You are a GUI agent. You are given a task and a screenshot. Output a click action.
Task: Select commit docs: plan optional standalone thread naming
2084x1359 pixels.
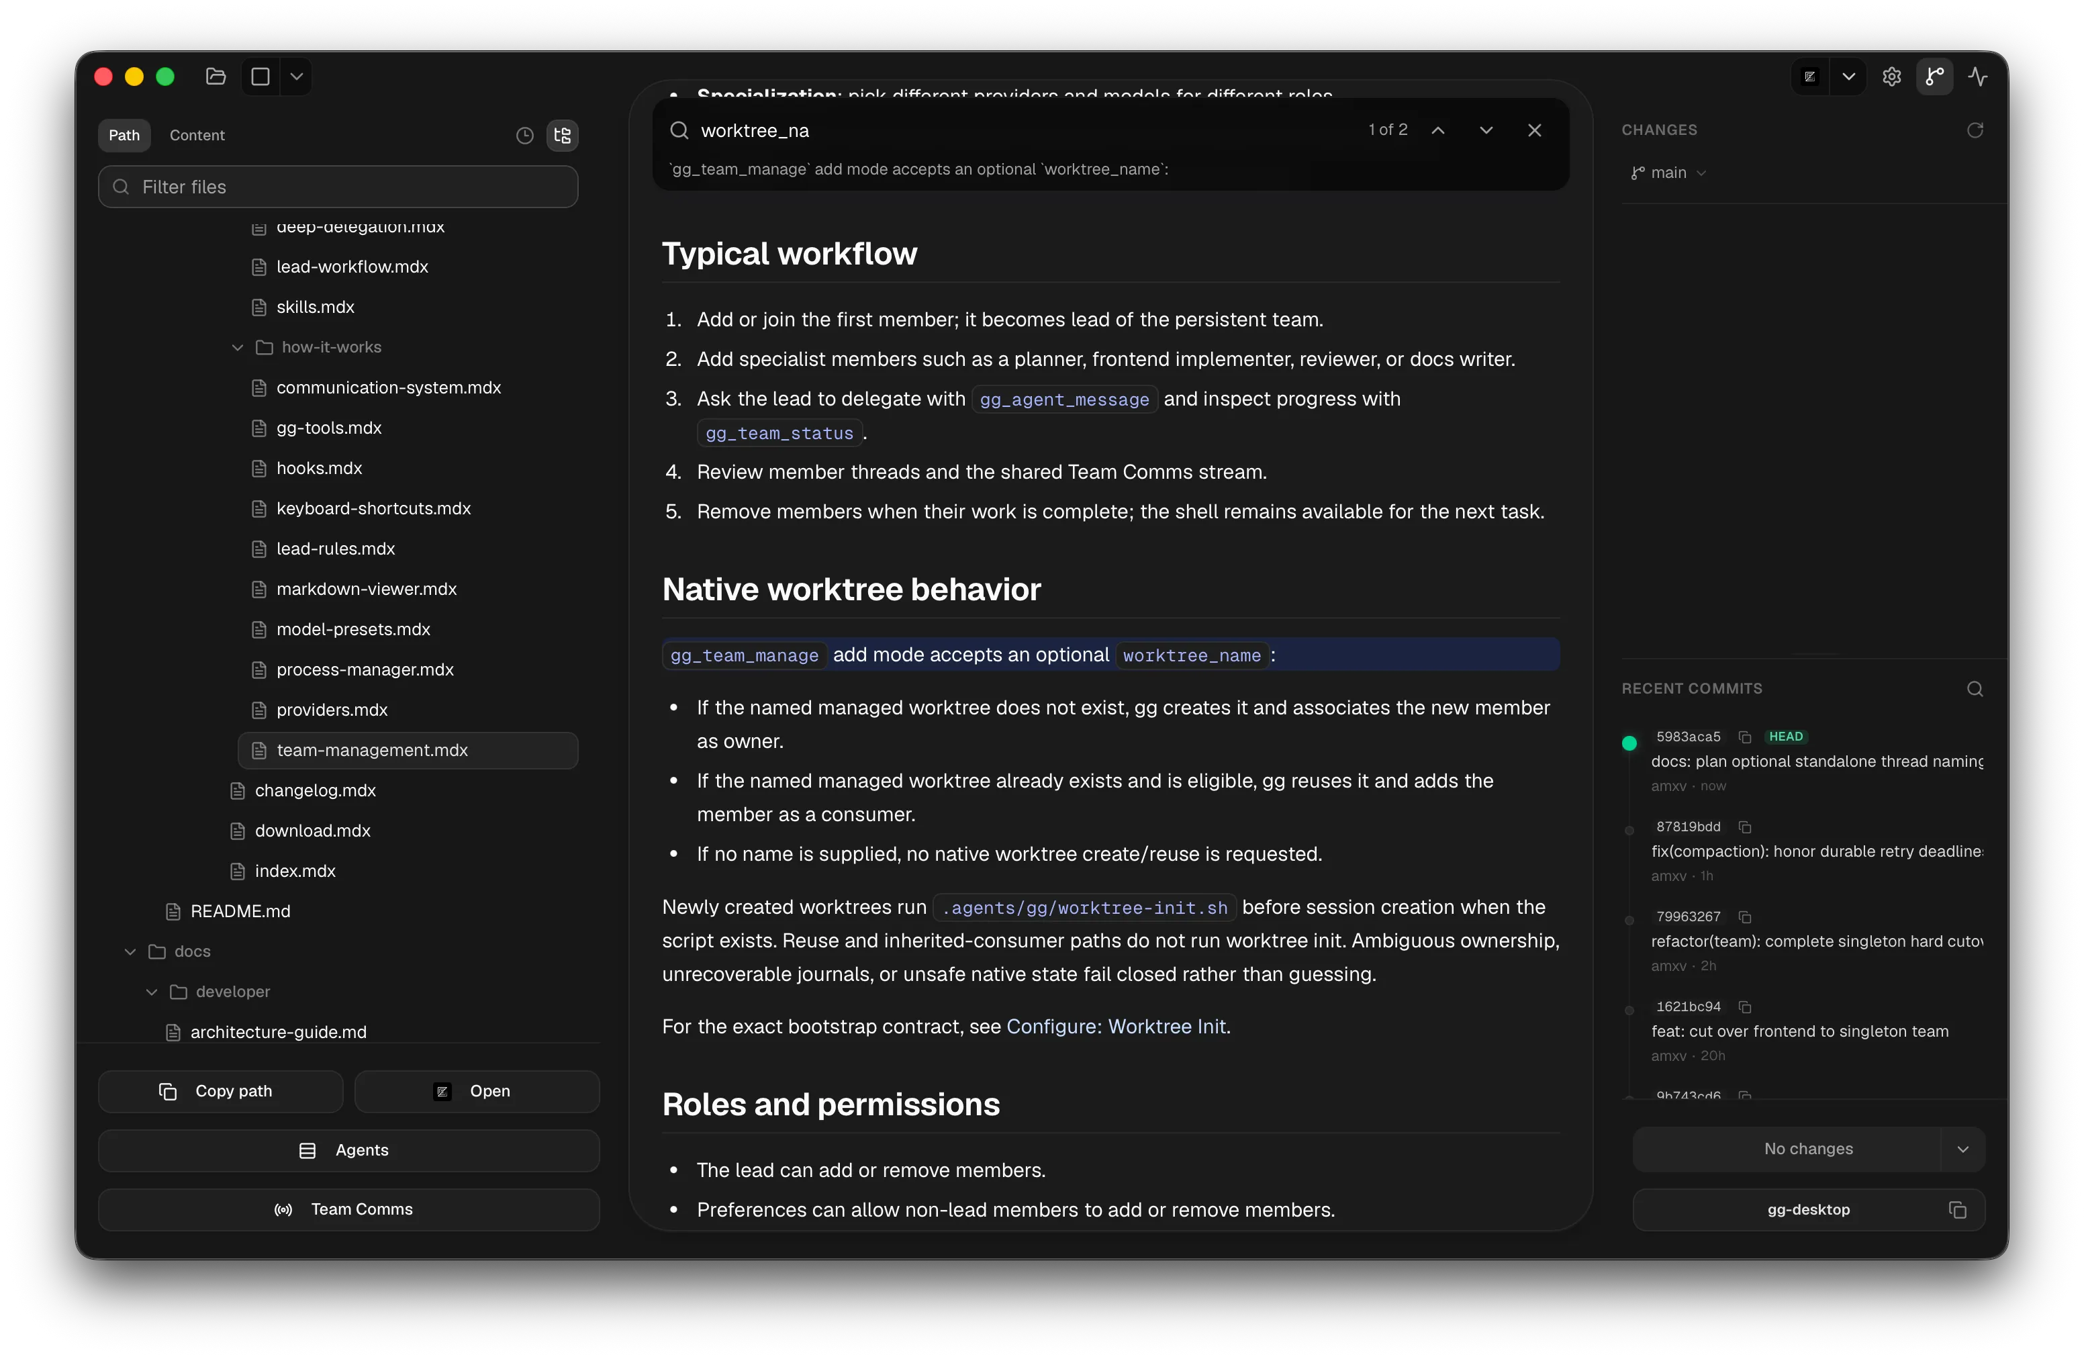coord(1816,762)
